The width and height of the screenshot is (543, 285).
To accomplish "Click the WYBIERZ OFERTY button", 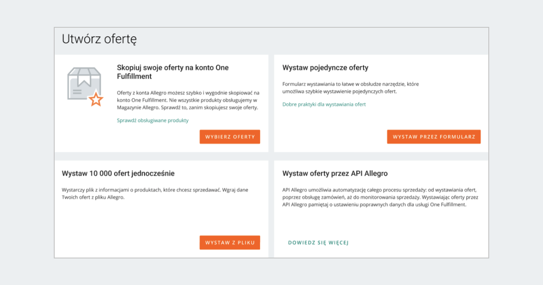I will [x=230, y=137].
